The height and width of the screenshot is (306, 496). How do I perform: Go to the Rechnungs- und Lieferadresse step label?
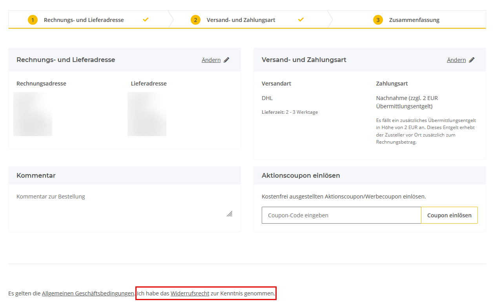tap(84, 20)
